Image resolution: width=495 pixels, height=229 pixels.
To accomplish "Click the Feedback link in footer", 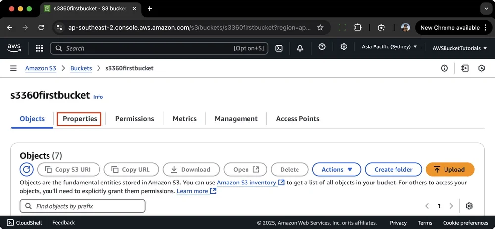I will click(64, 223).
